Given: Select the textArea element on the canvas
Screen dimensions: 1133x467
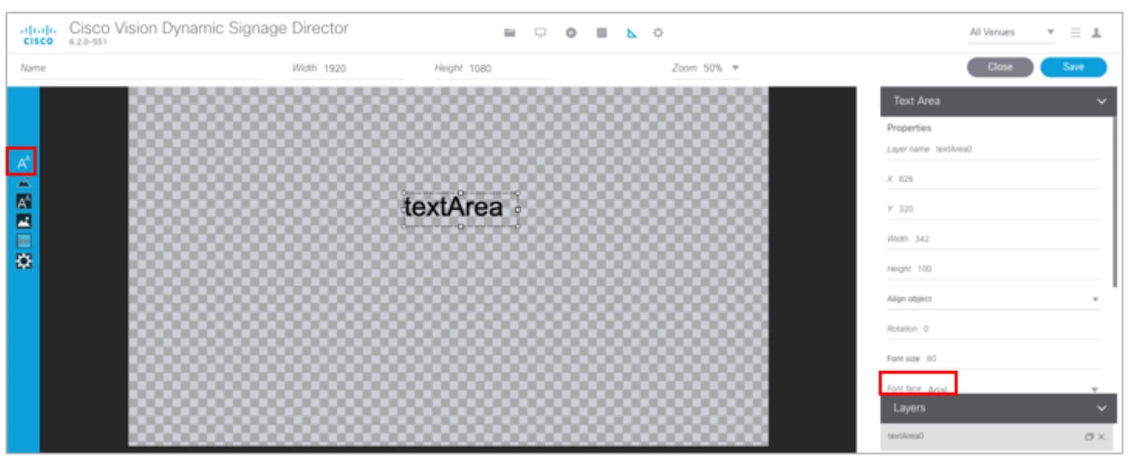Looking at the screenshot, I should 460,209.
